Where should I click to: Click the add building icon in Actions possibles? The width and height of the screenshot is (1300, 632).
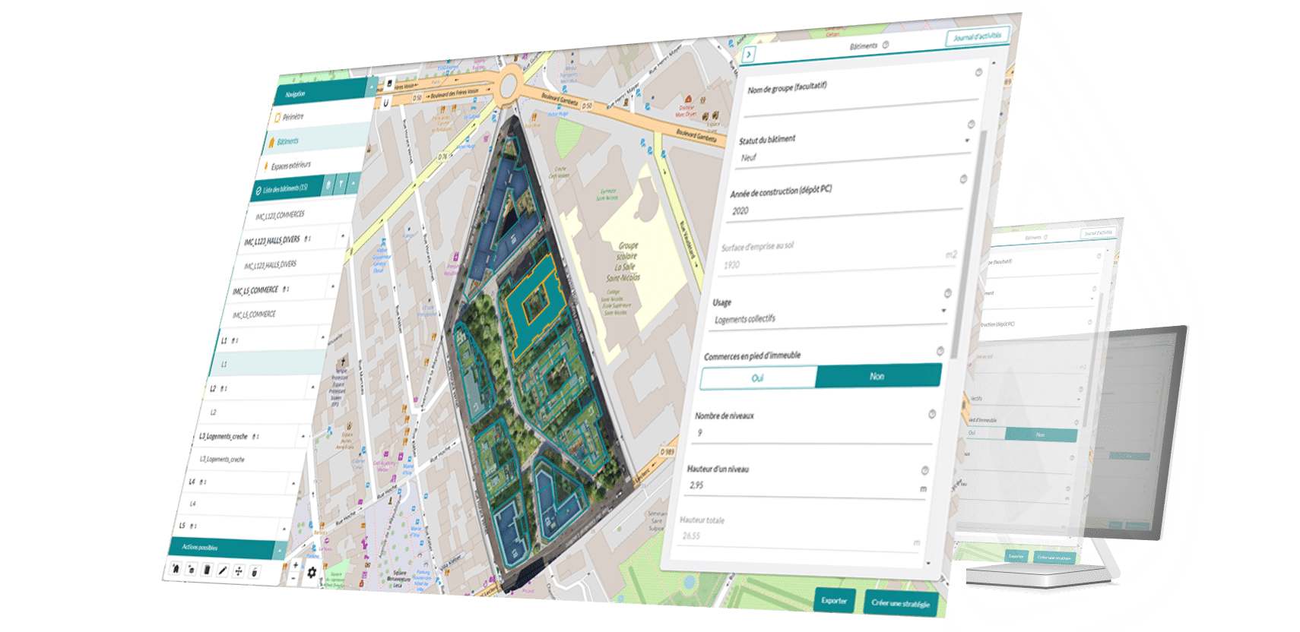pos(176,567)
